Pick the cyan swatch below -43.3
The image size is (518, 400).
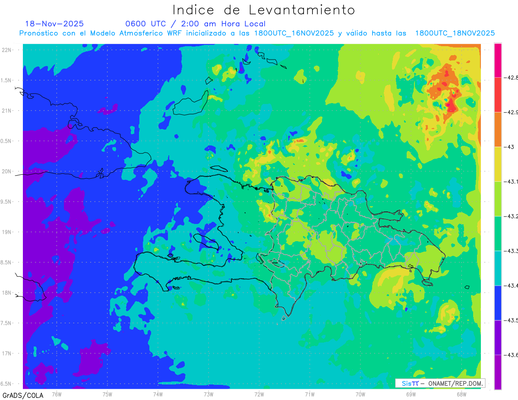(x=498, y=268)
